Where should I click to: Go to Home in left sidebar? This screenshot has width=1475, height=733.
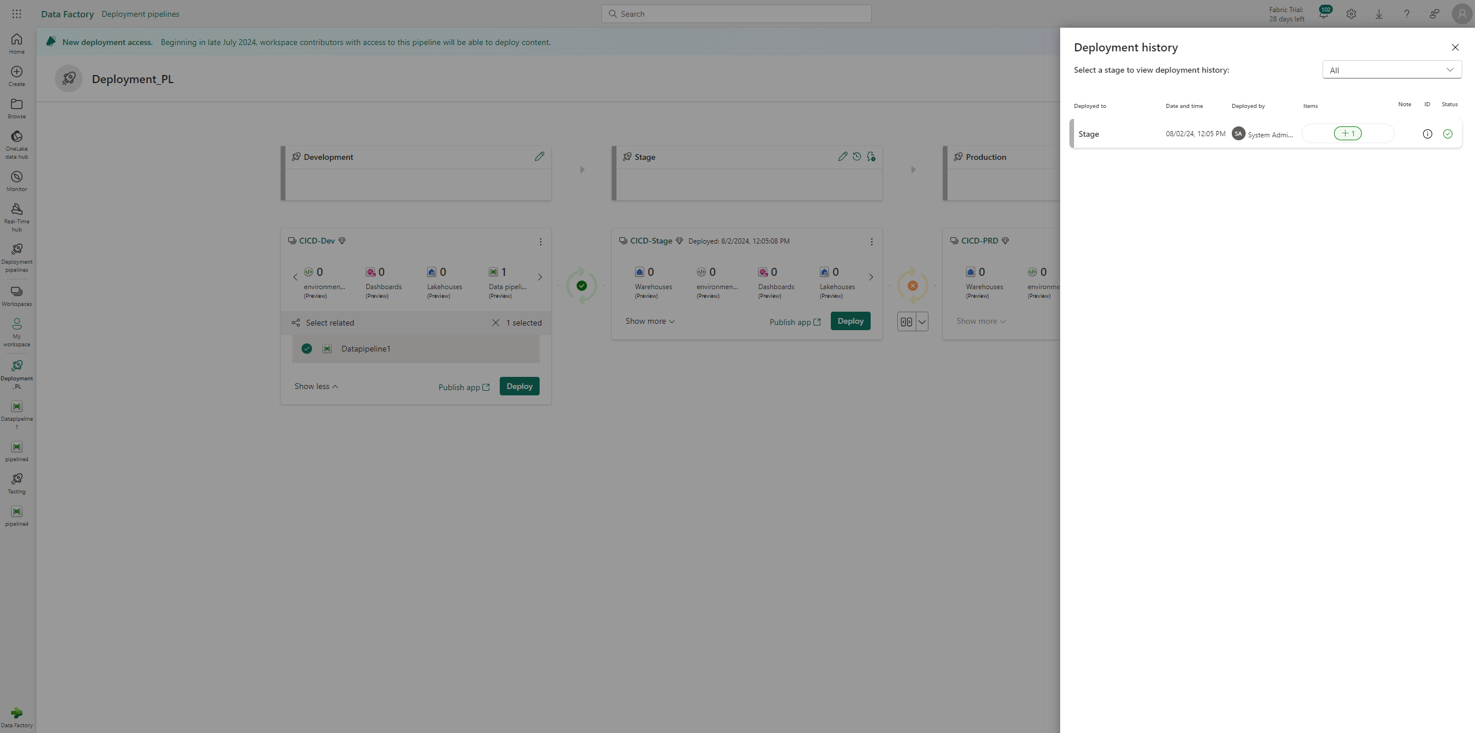click(17, 43)
